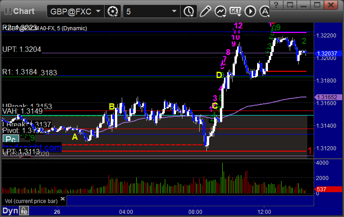This screenshot has width=344, height=217.
Task: Click the moving average value tag 1.31652
Action: point(328,97)
